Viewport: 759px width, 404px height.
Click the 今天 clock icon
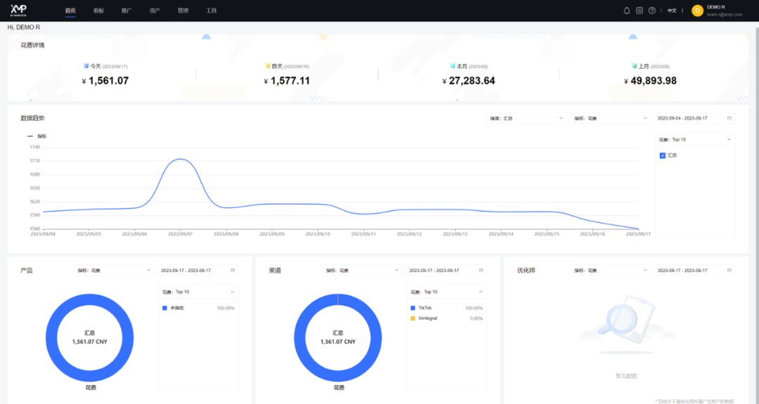pos(86,66)
